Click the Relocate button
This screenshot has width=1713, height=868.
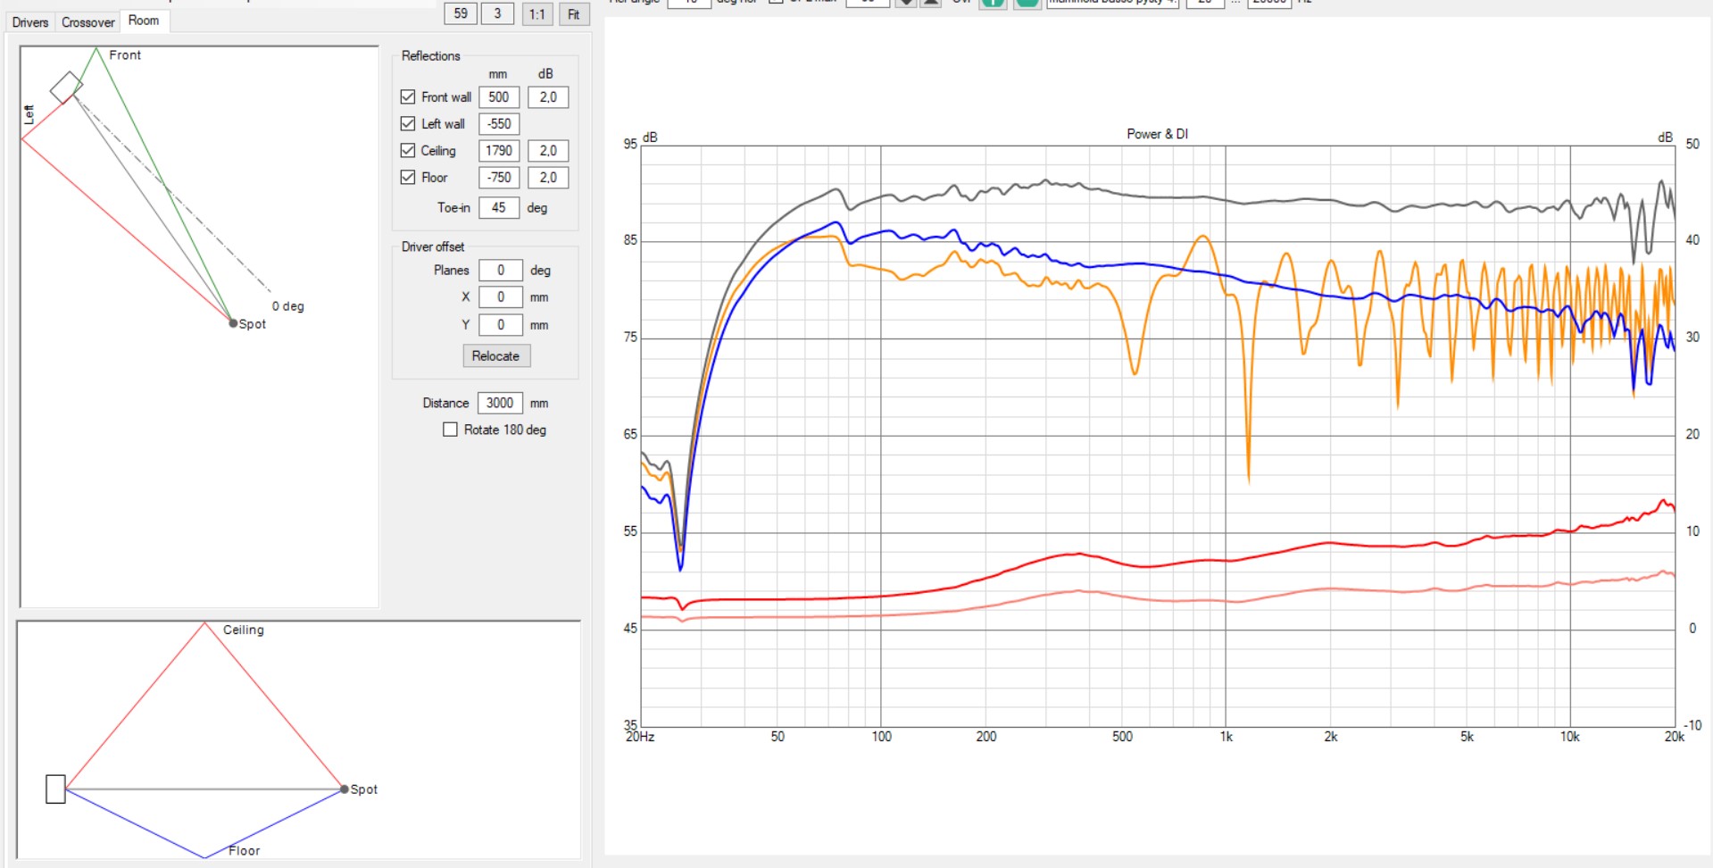[x=496, y=355]
